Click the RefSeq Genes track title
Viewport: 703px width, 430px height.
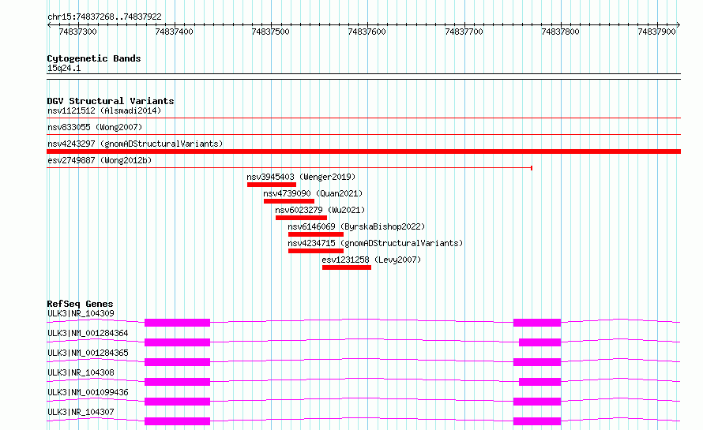(80, 304)
